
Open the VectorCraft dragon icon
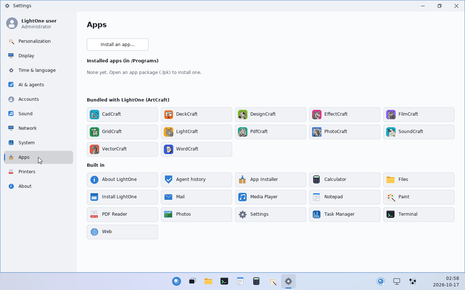94,149
